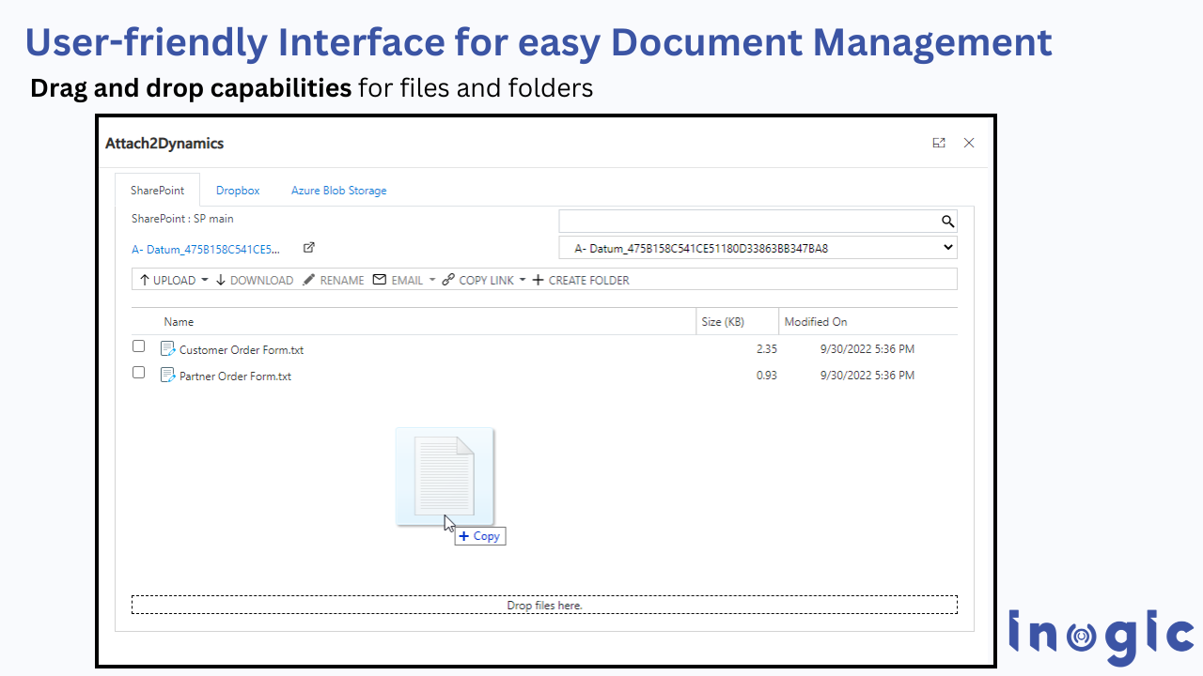
Task: Click Customer Order Form modified date 9/30/2022 5:36 PM
Action: [x=867, y=349]
